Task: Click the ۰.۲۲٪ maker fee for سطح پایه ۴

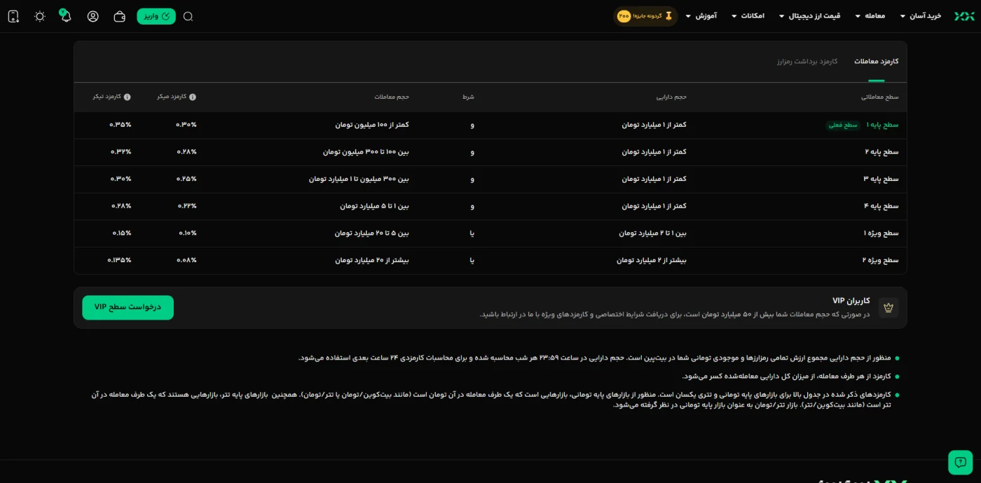Action: tap(186, 206)
